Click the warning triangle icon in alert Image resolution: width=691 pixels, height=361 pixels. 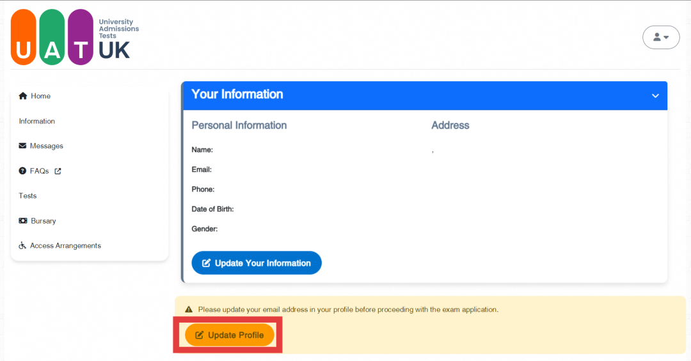189,309
